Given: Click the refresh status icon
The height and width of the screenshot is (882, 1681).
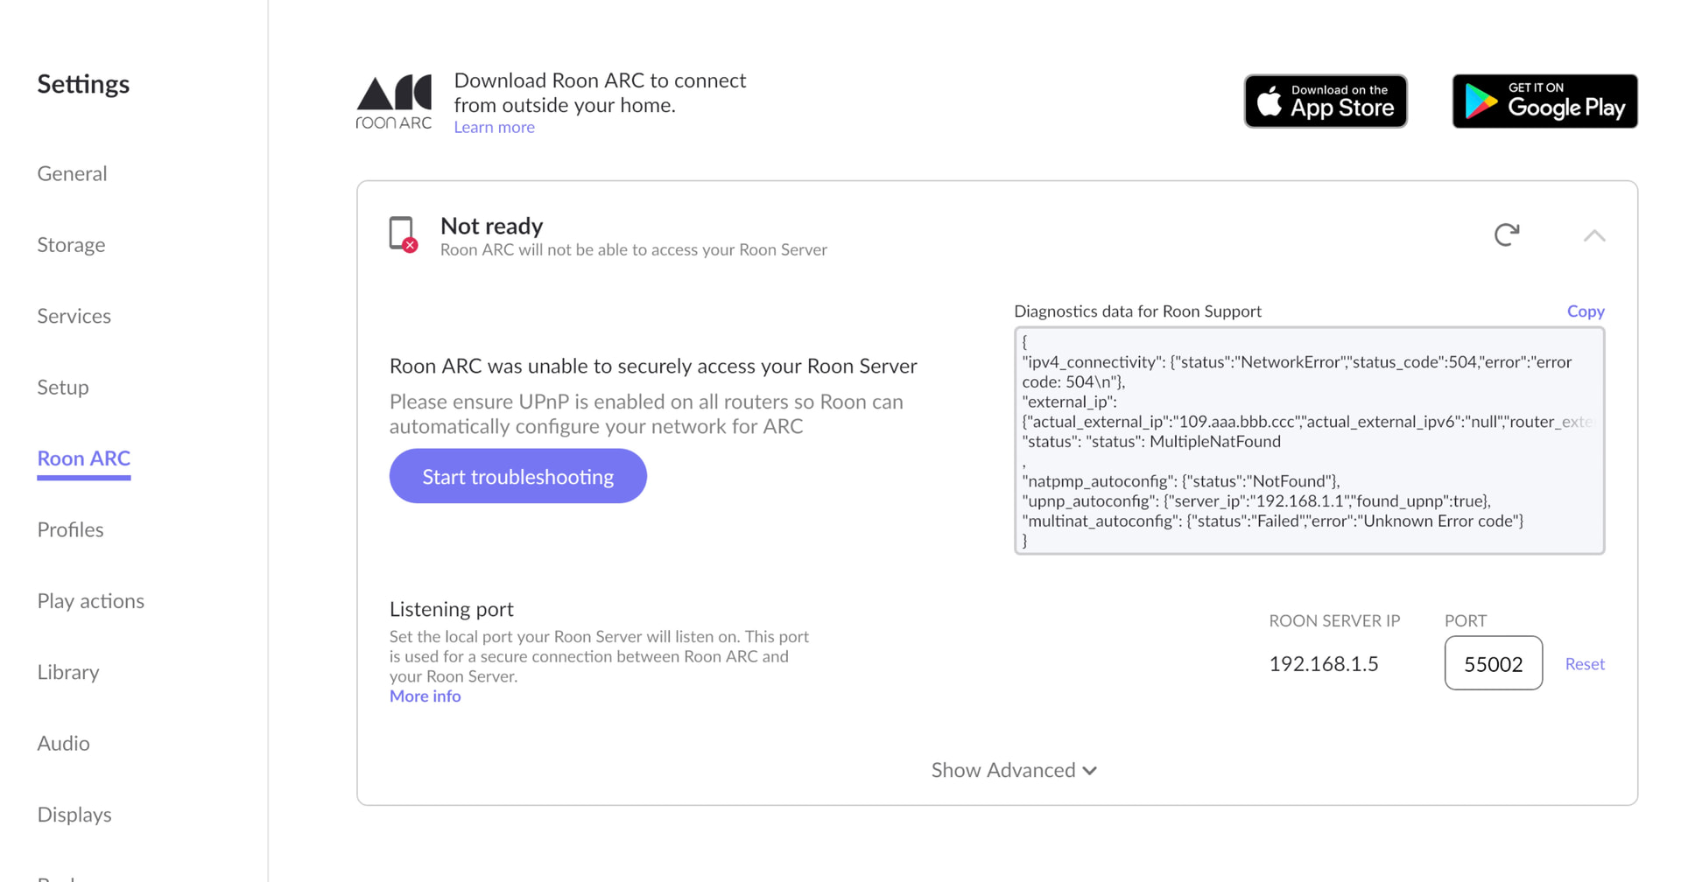Looking at the screenshot, I should (x=1507, y=234).
